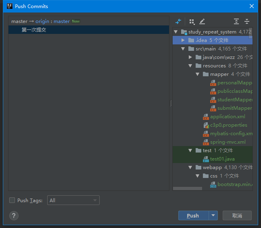Collapse the resources folder node
Image resolution: width=261 pixels, height=228 pixels.
[190, 66]
